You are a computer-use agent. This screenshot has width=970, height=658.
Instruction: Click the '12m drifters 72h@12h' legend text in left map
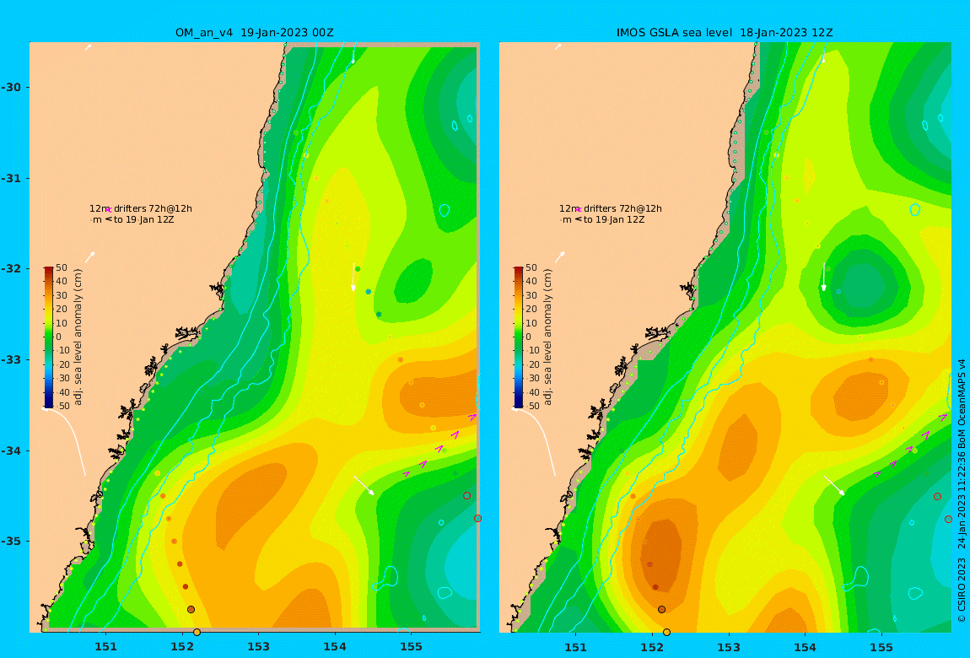point(141,209)
